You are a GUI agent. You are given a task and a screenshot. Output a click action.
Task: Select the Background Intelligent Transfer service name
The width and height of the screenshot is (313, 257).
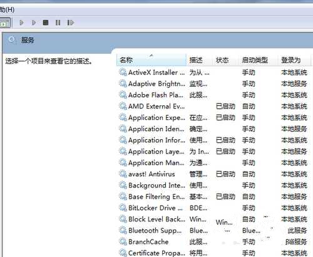point(156,186)
